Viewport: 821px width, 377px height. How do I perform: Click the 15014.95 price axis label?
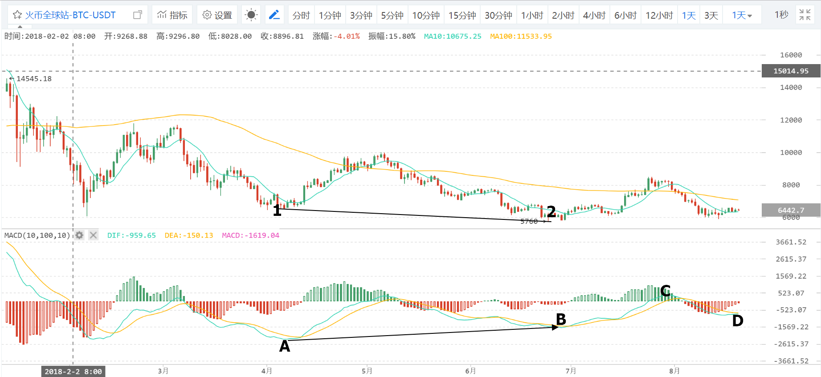[791, 71]
